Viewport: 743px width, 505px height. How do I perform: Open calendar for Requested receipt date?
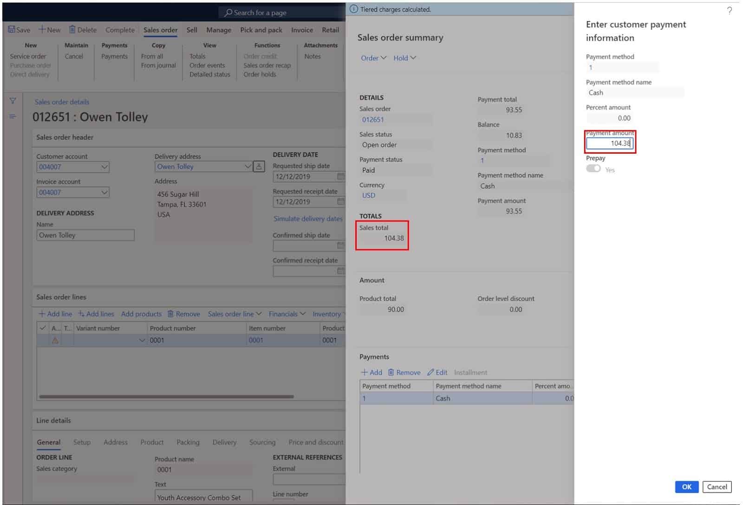pyautogui.click(x=340, y=201)
